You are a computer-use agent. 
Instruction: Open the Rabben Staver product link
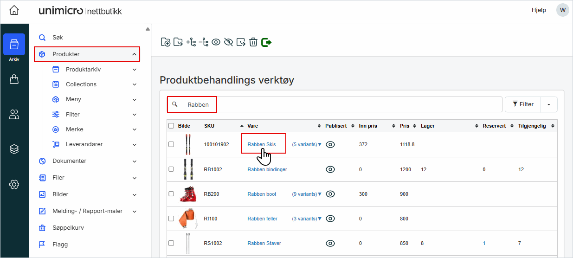pos(264,243)
